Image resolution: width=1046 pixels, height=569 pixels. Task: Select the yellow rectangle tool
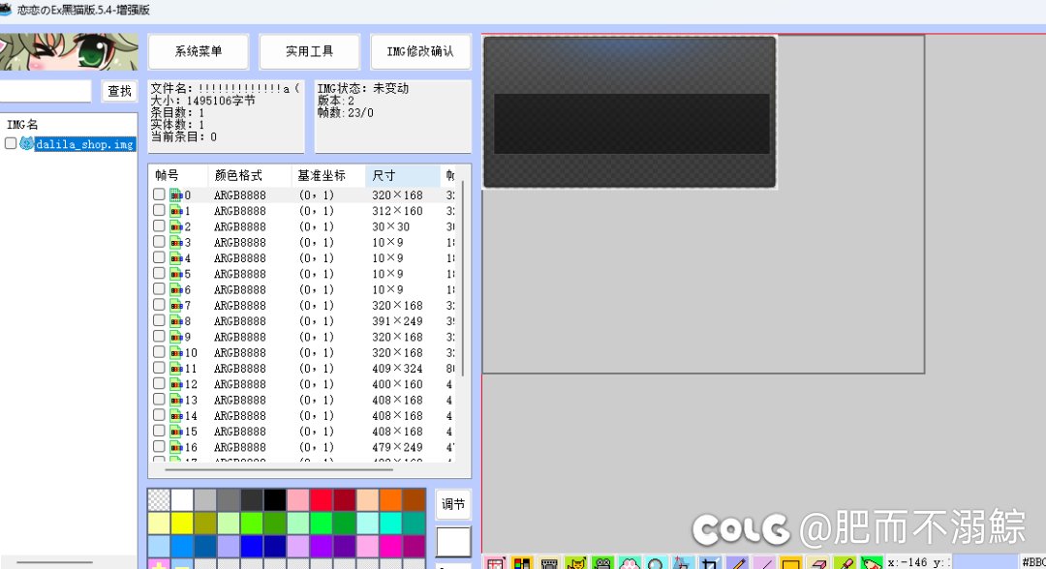point(790,563)
